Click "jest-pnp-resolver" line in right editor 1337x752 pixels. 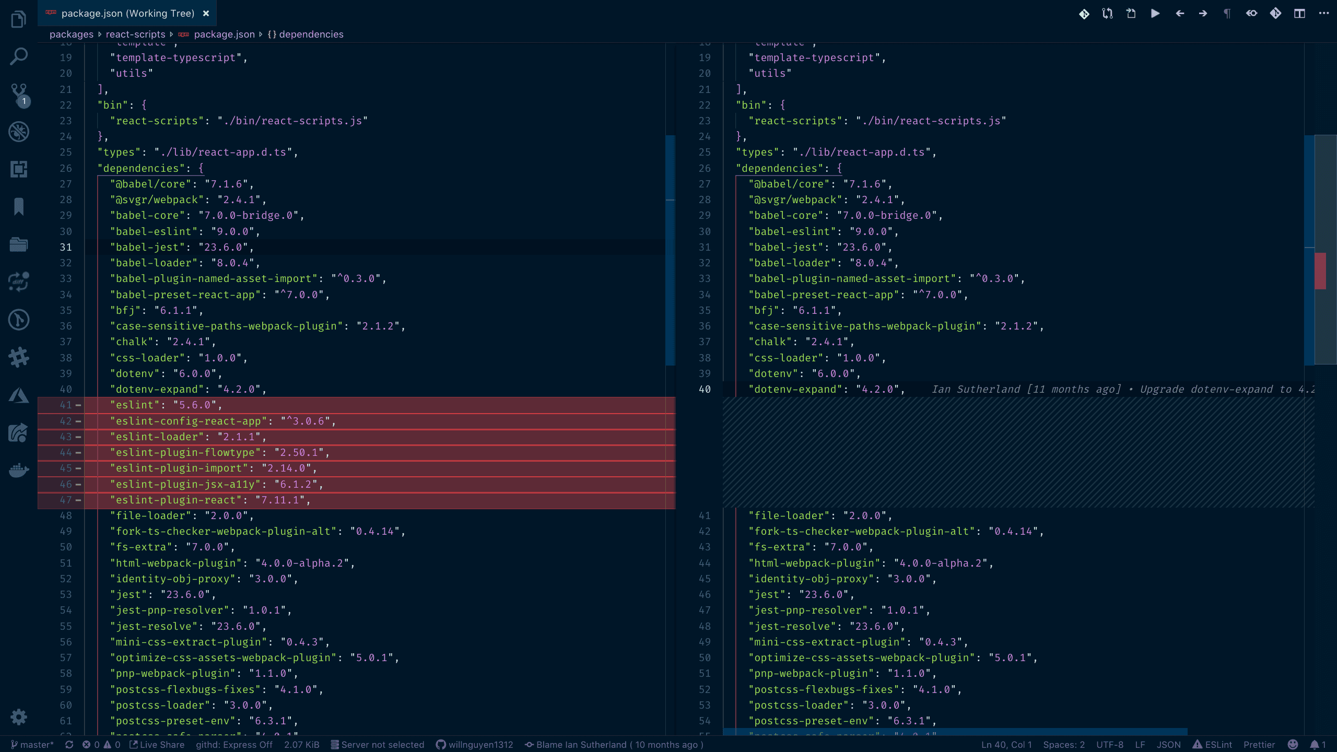click(839, 610)
